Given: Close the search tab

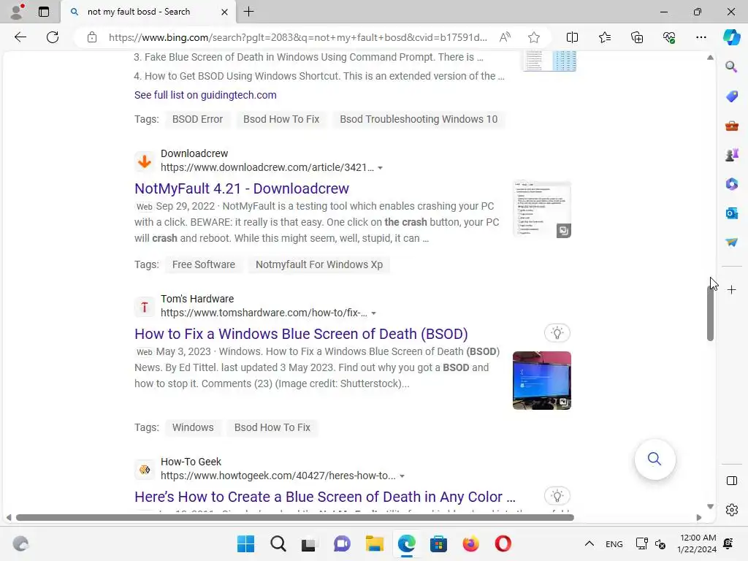Looking at the screenshot, I should click(224, 12).
